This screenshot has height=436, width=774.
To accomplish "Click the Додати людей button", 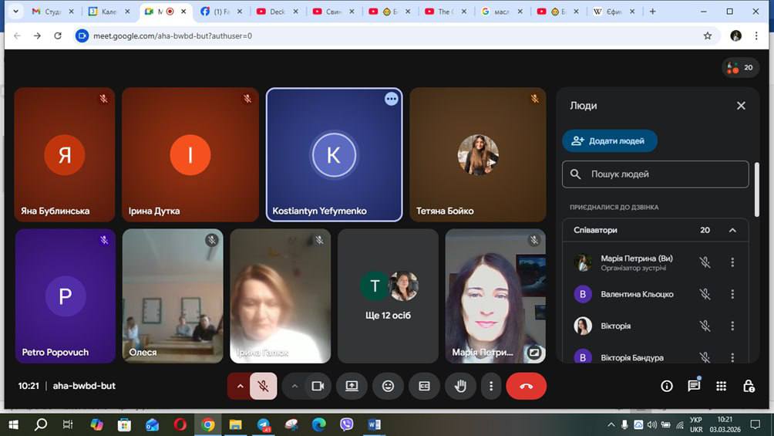I will pos(609,141).
